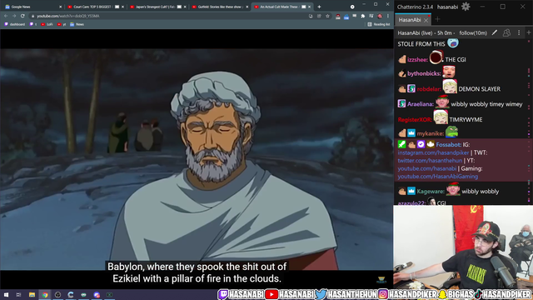533x300 pixels.
Task: Click the frog emote by mykanike
Action: point(452,132)
